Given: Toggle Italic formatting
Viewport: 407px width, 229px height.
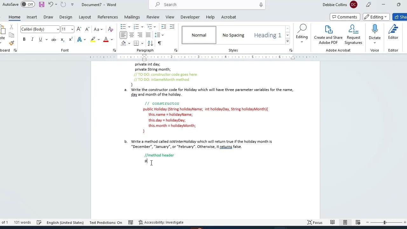Looking at the screenshot, I should click(32, 39).
